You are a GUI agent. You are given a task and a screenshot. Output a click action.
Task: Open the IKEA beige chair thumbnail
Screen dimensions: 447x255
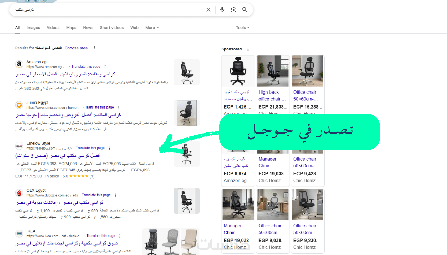(x=190, y=242)
